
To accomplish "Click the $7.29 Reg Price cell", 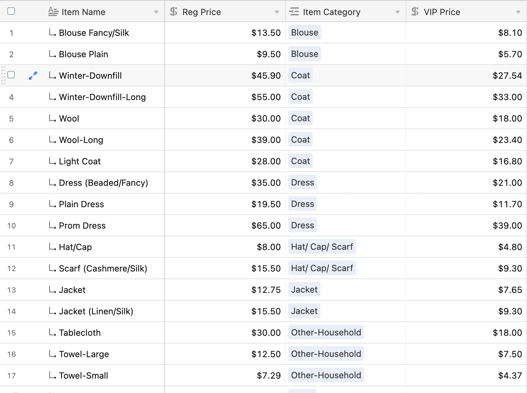I will pos(225,376).
